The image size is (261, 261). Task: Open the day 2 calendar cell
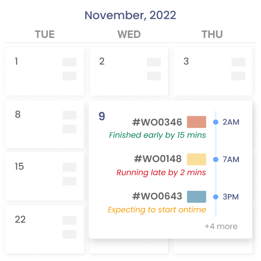coord(129,71)
